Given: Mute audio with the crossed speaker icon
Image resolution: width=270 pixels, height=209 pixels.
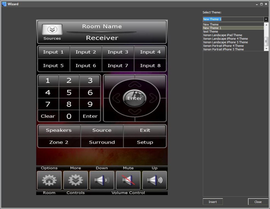Looking at the screenshot, I should pyautogui.click(x=128, y=180).
